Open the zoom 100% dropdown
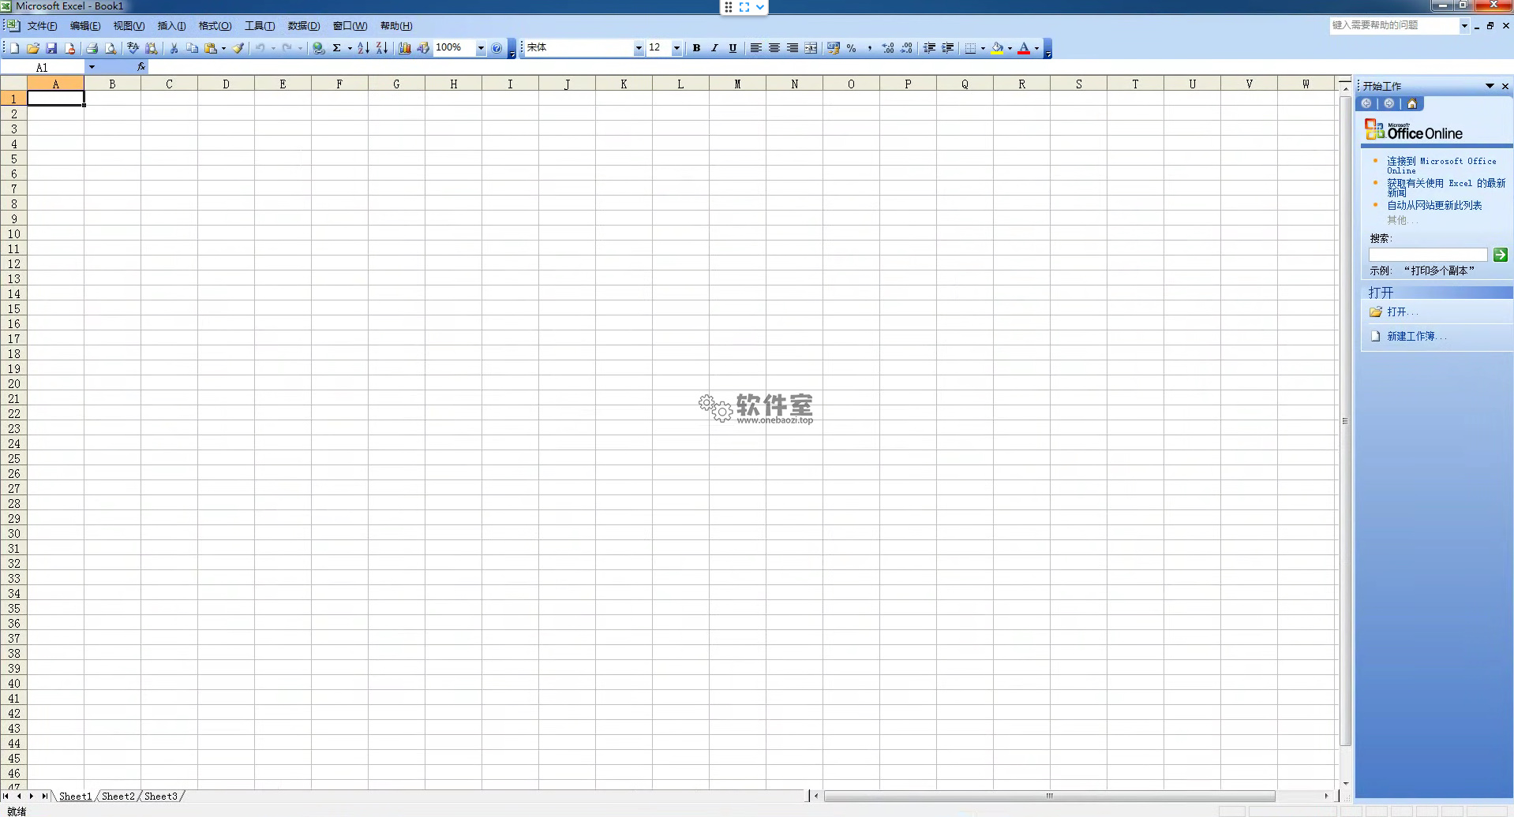This screenshot has width=1514, height=817. [x=481, y=48]
